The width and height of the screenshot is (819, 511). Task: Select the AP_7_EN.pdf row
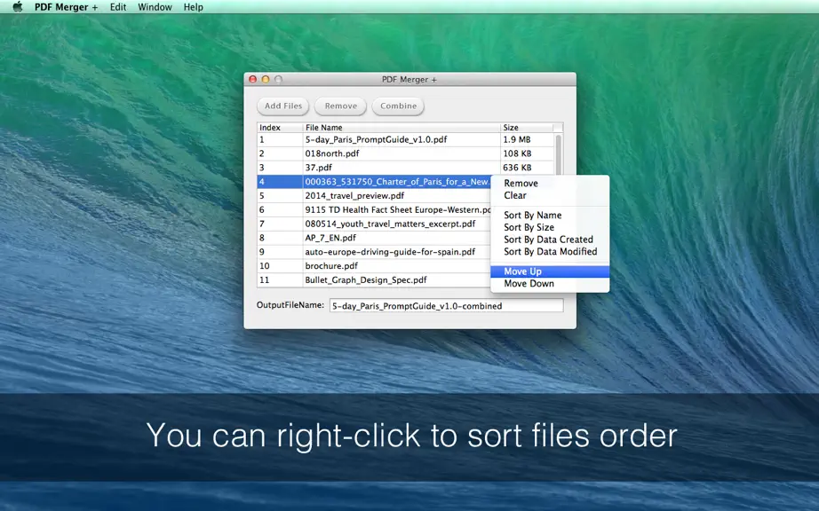click(x=374, y=239)
